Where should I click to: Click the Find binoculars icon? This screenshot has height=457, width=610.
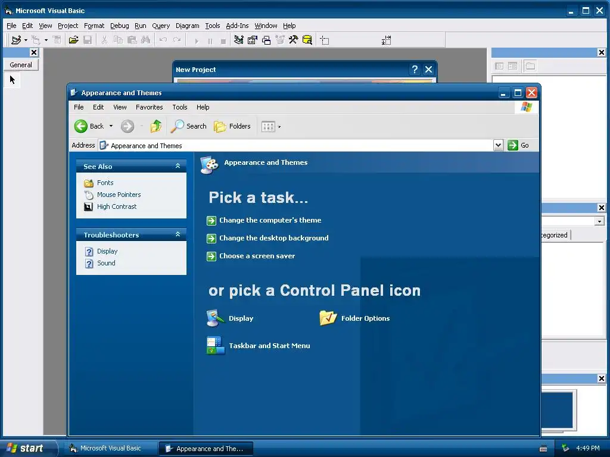[x=145, y=40]
